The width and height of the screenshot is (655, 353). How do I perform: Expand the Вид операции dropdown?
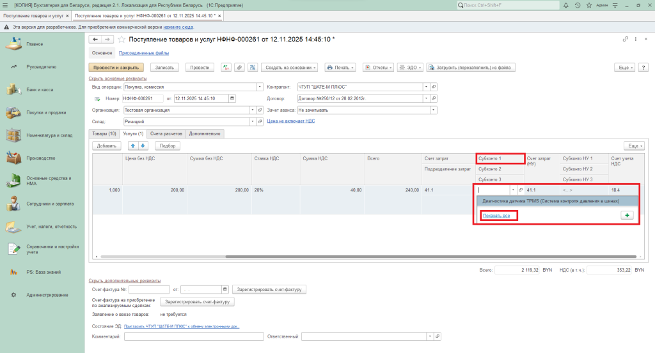260,87
